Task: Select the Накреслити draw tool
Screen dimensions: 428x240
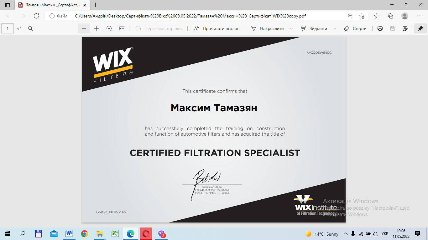Action: 268,28
